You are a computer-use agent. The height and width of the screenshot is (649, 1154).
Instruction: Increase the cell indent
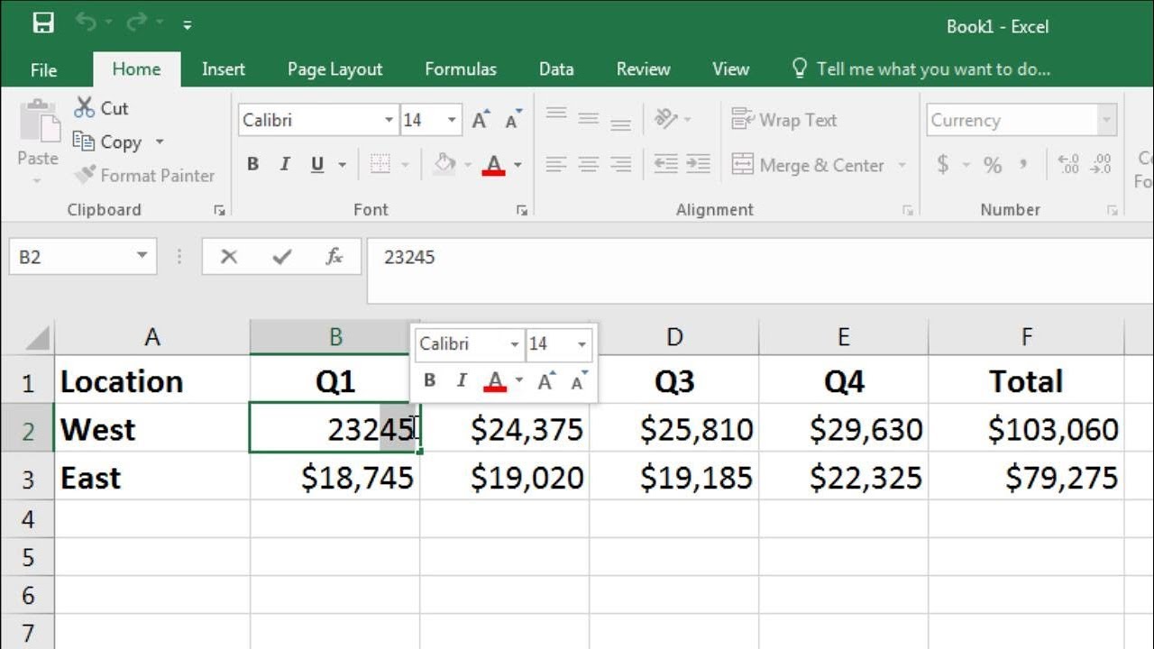tap(698, 164)
